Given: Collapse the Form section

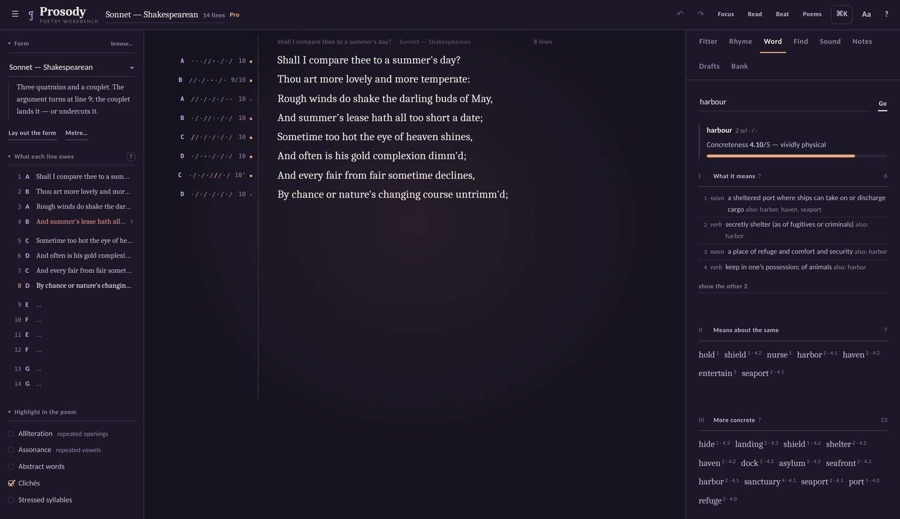Looking at the screenshot, I should 18,44.
